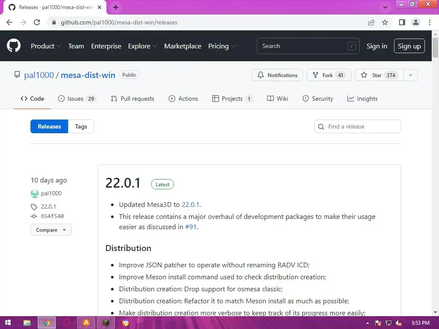Click the tag icon next to 22.0.1
The height and width of the screenshot is (329, 439).
[34, 207]
